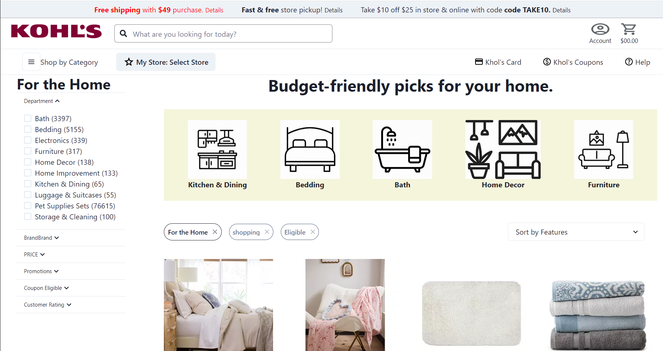Select the Bath category icon
This screenshot has height=351, width=663.
[402, 149]
